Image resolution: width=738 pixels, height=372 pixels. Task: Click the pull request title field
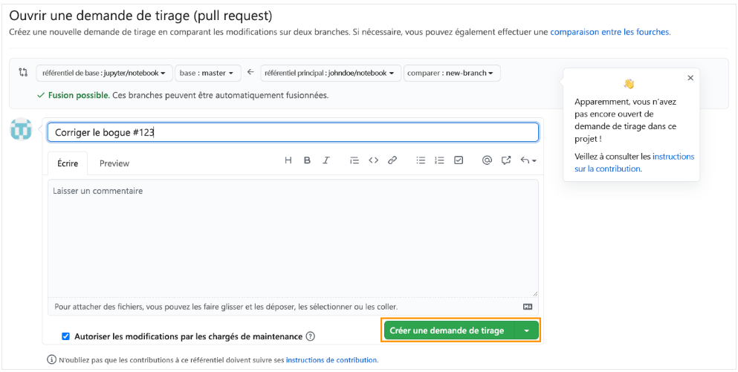tap(293, 132)
